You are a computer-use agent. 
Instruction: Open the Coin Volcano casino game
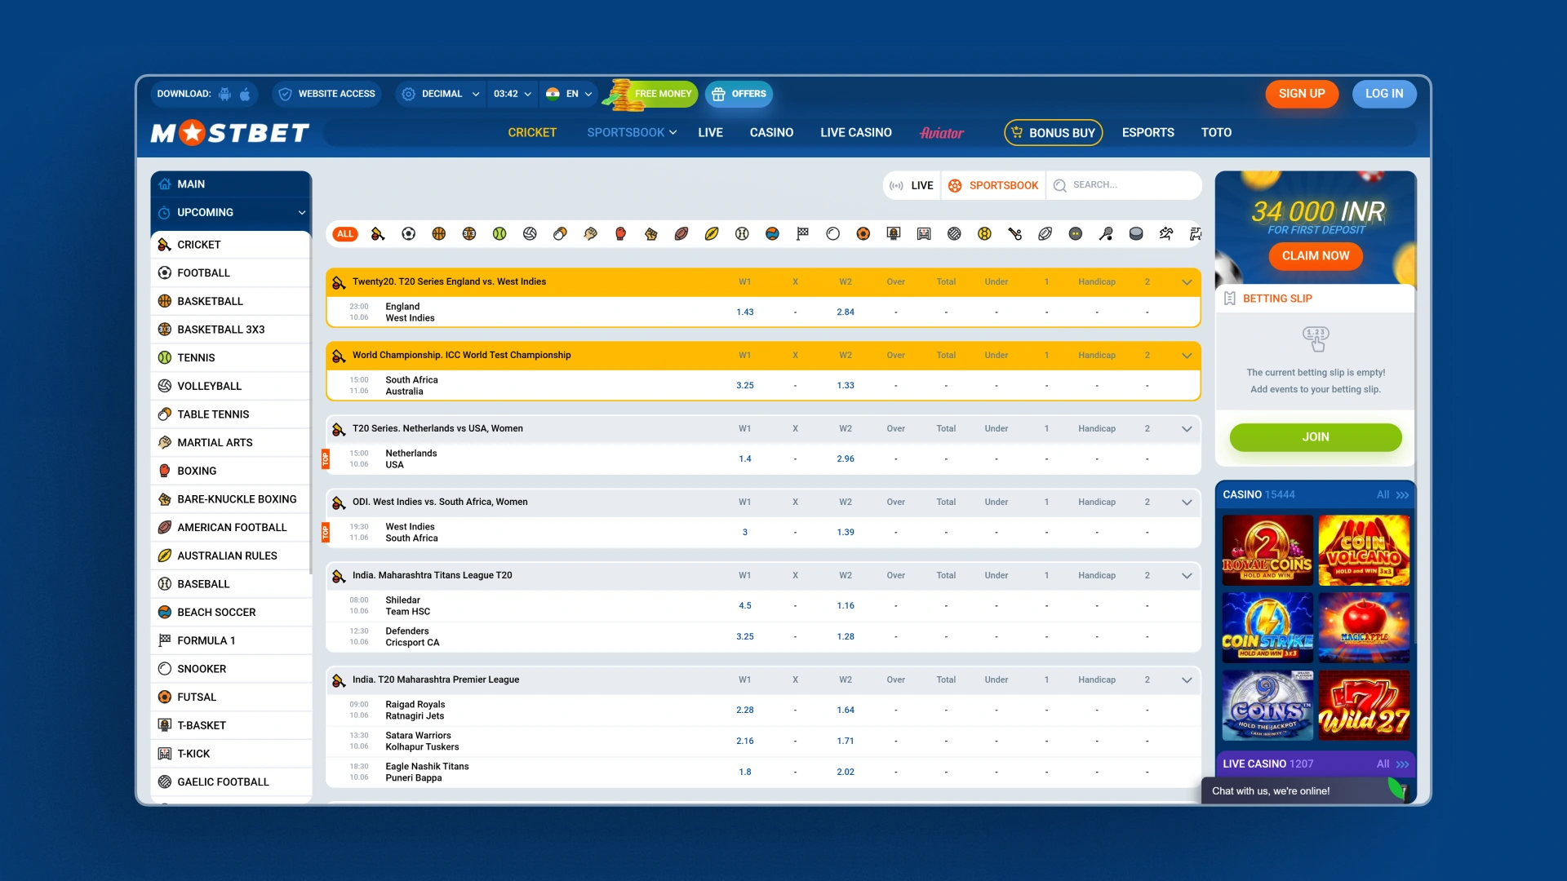tap(1364, 550)
